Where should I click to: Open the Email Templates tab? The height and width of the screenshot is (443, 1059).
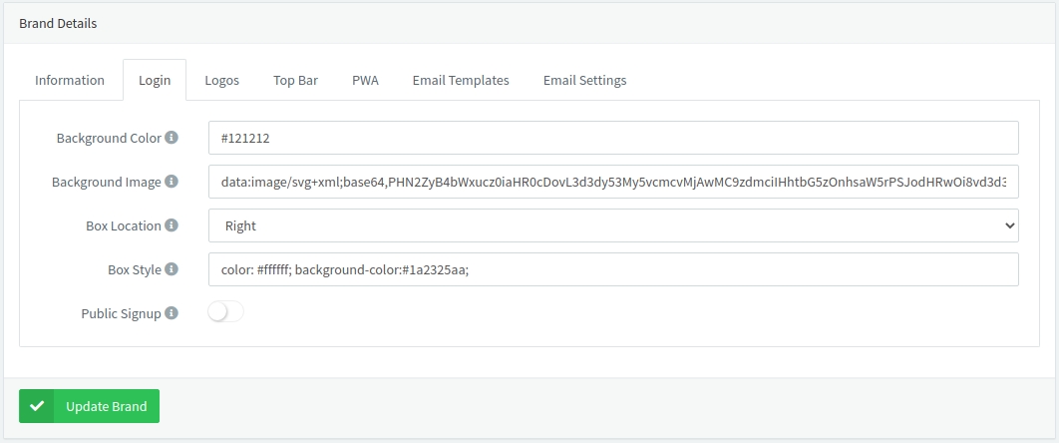pos(461,80)
